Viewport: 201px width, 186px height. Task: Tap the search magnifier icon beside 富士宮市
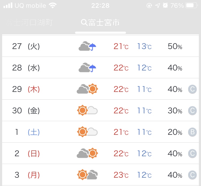click(84, 23)
